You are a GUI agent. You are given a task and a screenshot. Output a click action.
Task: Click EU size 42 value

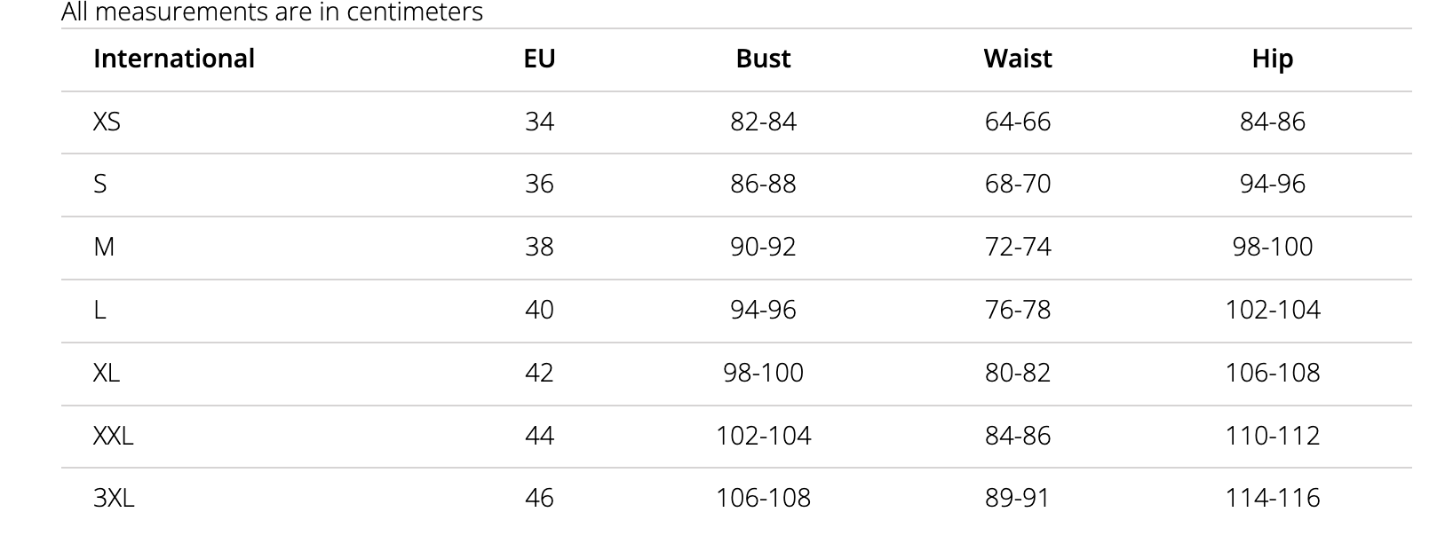coord(539,373)
